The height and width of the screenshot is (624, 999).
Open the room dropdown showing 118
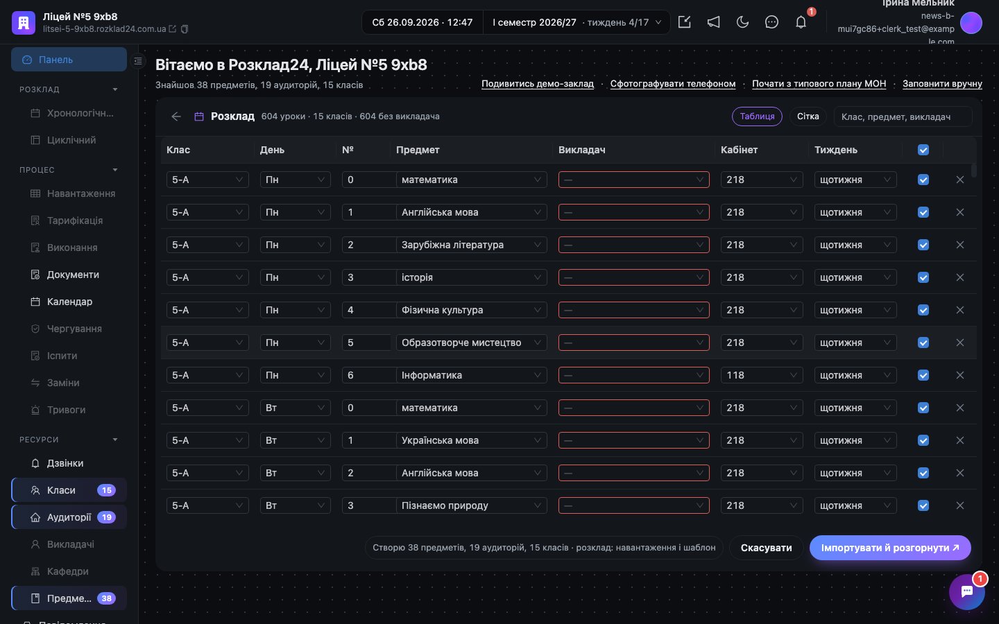pyautogui.click(x=762, y=375)
